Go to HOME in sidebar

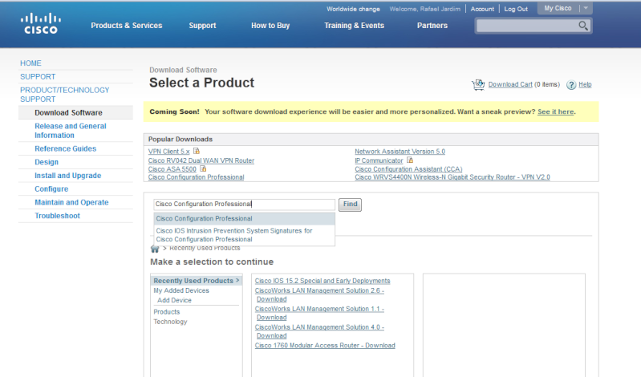(x=30, y=63)
